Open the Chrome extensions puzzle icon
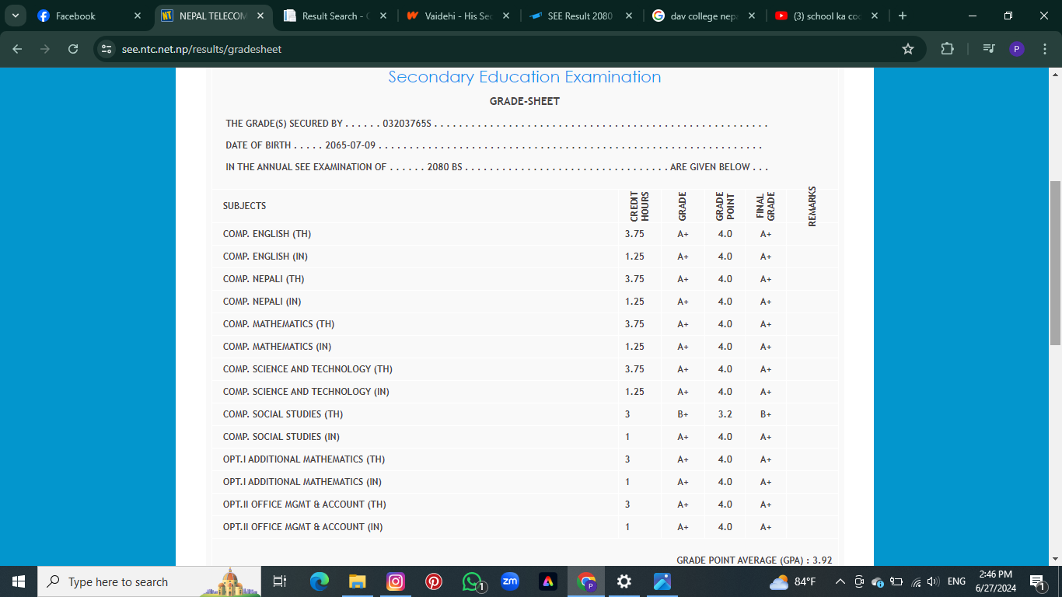 click(x=947, y=49)
